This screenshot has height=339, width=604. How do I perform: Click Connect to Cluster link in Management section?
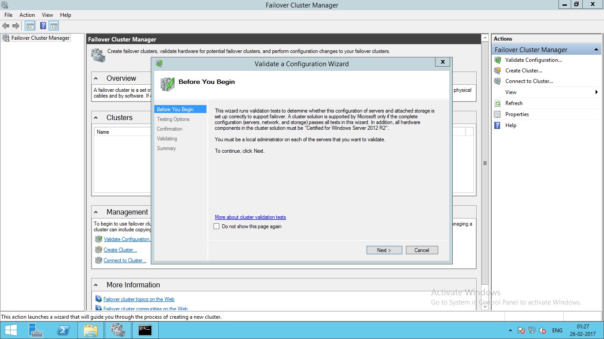(125, 260)
